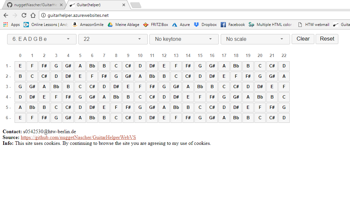Toggle A at fret 5 on string 1

pyautogui.click(x=80, y=66)
